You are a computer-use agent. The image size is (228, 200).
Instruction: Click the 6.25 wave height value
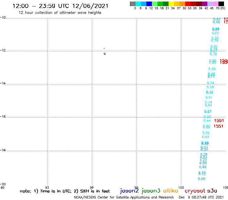[x=204, y=154]
